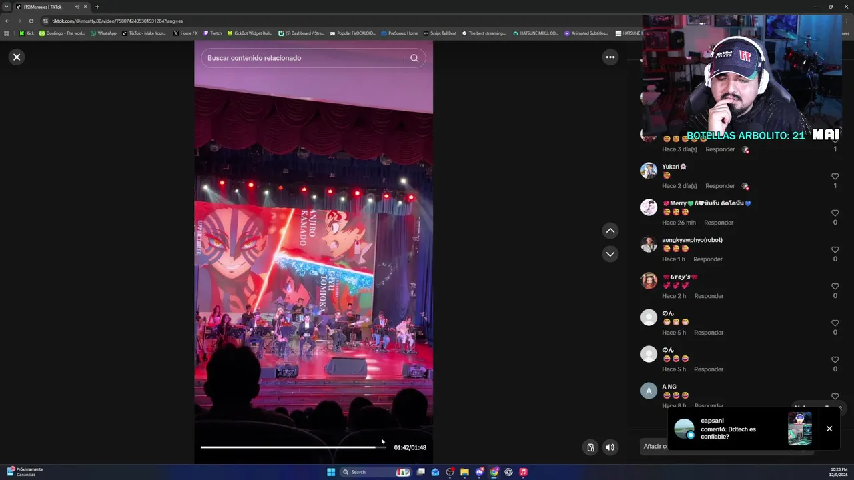Click Responder under aungkyawphyo(robot) comment

click(708, 259)
